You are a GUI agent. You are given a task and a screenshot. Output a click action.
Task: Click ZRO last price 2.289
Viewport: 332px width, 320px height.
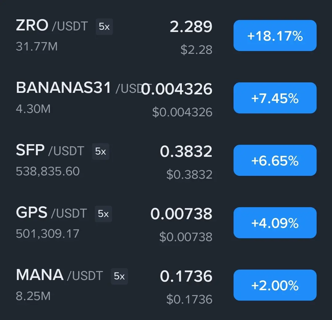click(x=191, y=27)
